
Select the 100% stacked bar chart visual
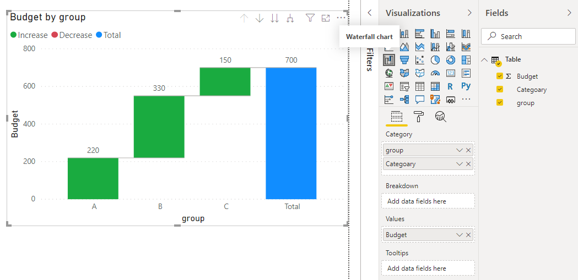pyautogui.click(x=451, y=34)
